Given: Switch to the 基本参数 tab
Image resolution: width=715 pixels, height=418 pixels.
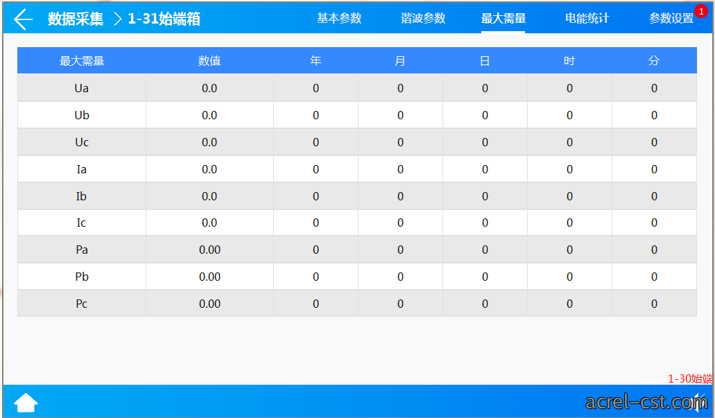Looking at the screenshot, I should tap(339, 18).
